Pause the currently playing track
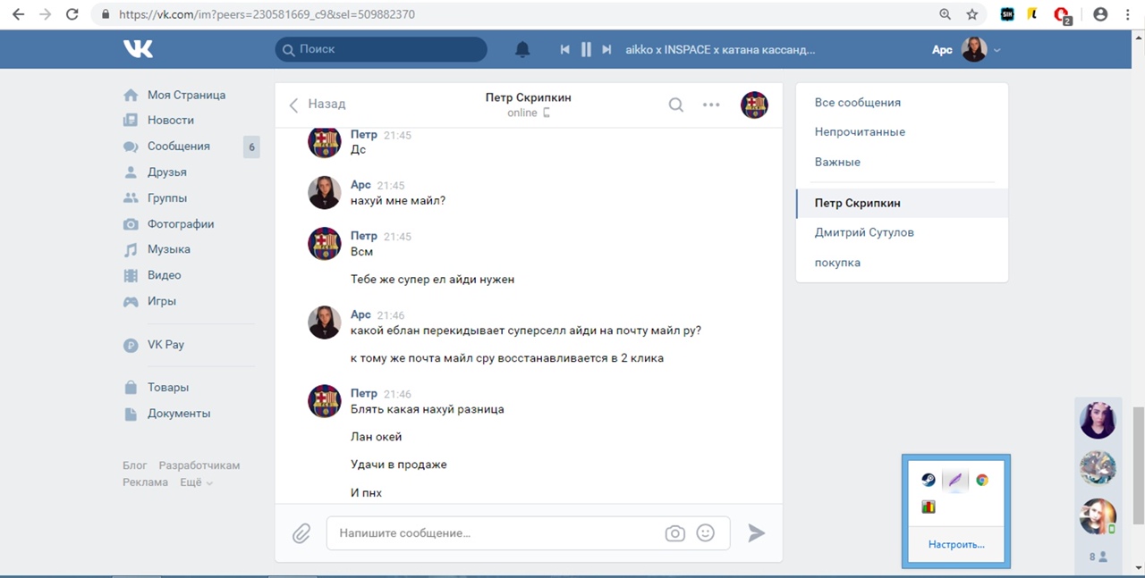Image resolution: width=1145 pixels, height=578 pixels. tap(586, 50)
